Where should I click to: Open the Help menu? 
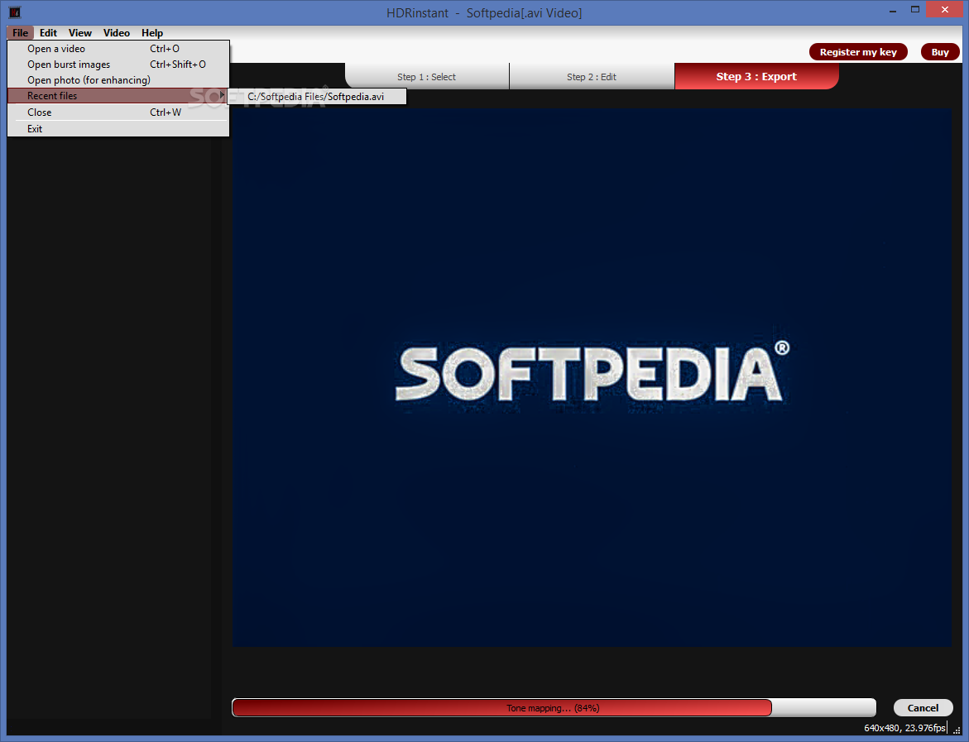tap(152, 33)
